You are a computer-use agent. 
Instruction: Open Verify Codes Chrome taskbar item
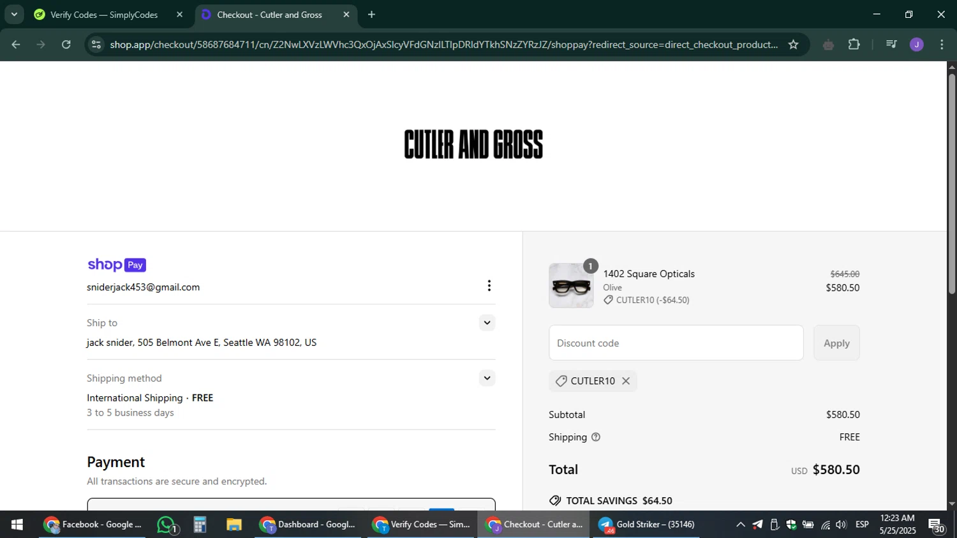pyautogui.click(x=422, y=525)
